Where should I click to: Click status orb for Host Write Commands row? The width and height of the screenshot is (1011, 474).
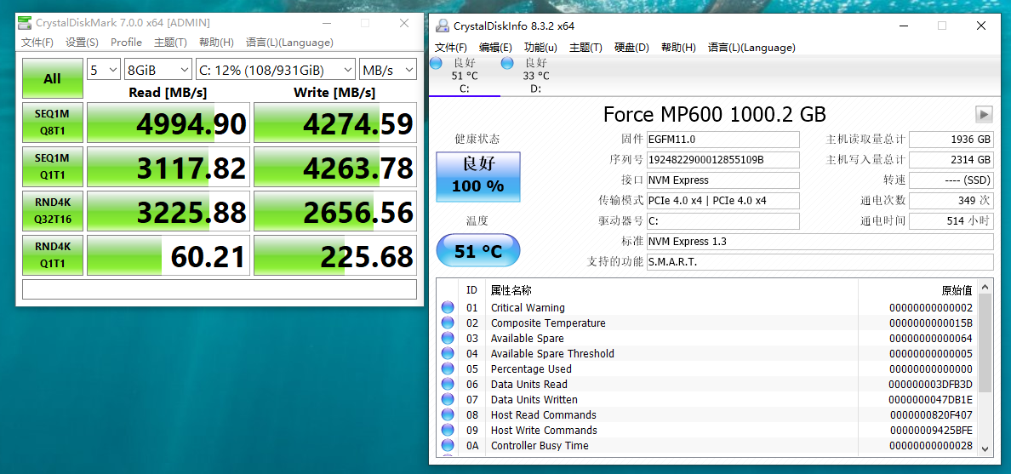448,430
